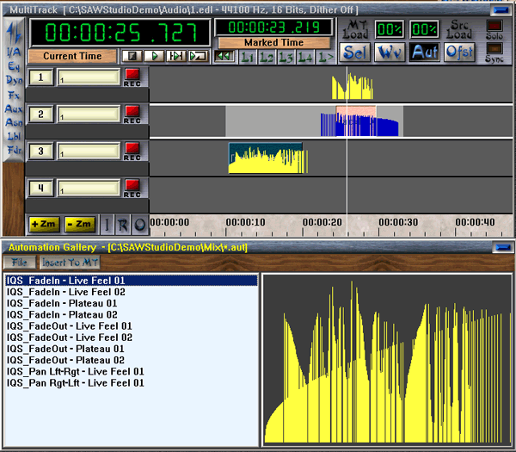Click the Marked Time label button

[273, 43]
